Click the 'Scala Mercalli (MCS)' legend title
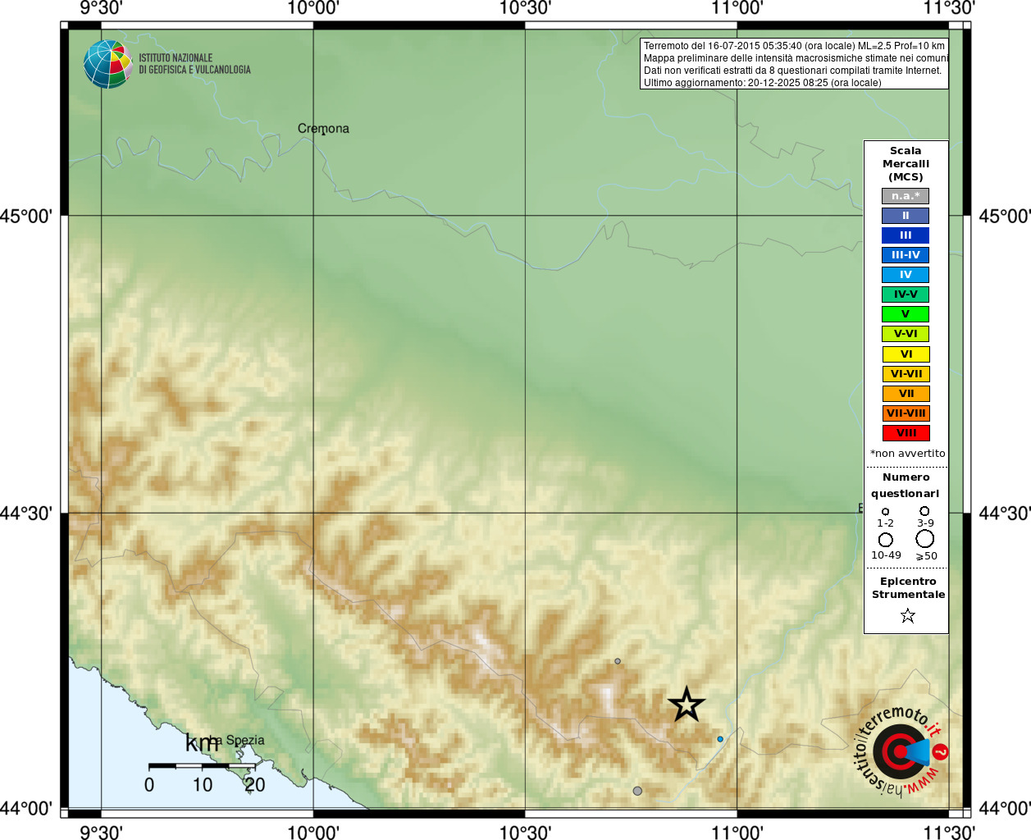Screen dimensions: 1031x840 (x=906, y=164)
